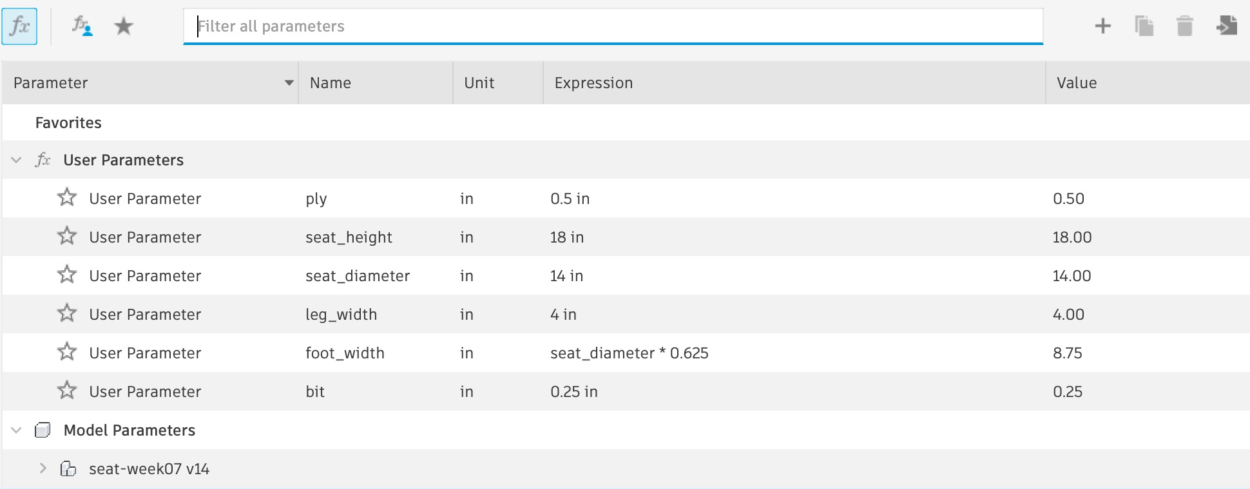Click the favorites star filter icon
This screenshot has height=489, width=1250.
pyautogui.click(x=124, y=26)
